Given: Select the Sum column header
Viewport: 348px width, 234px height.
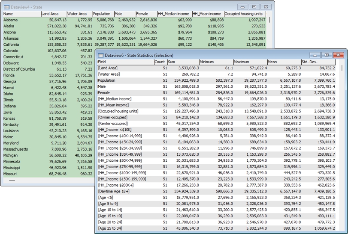Looking at the screenshot, I should 184,62.
